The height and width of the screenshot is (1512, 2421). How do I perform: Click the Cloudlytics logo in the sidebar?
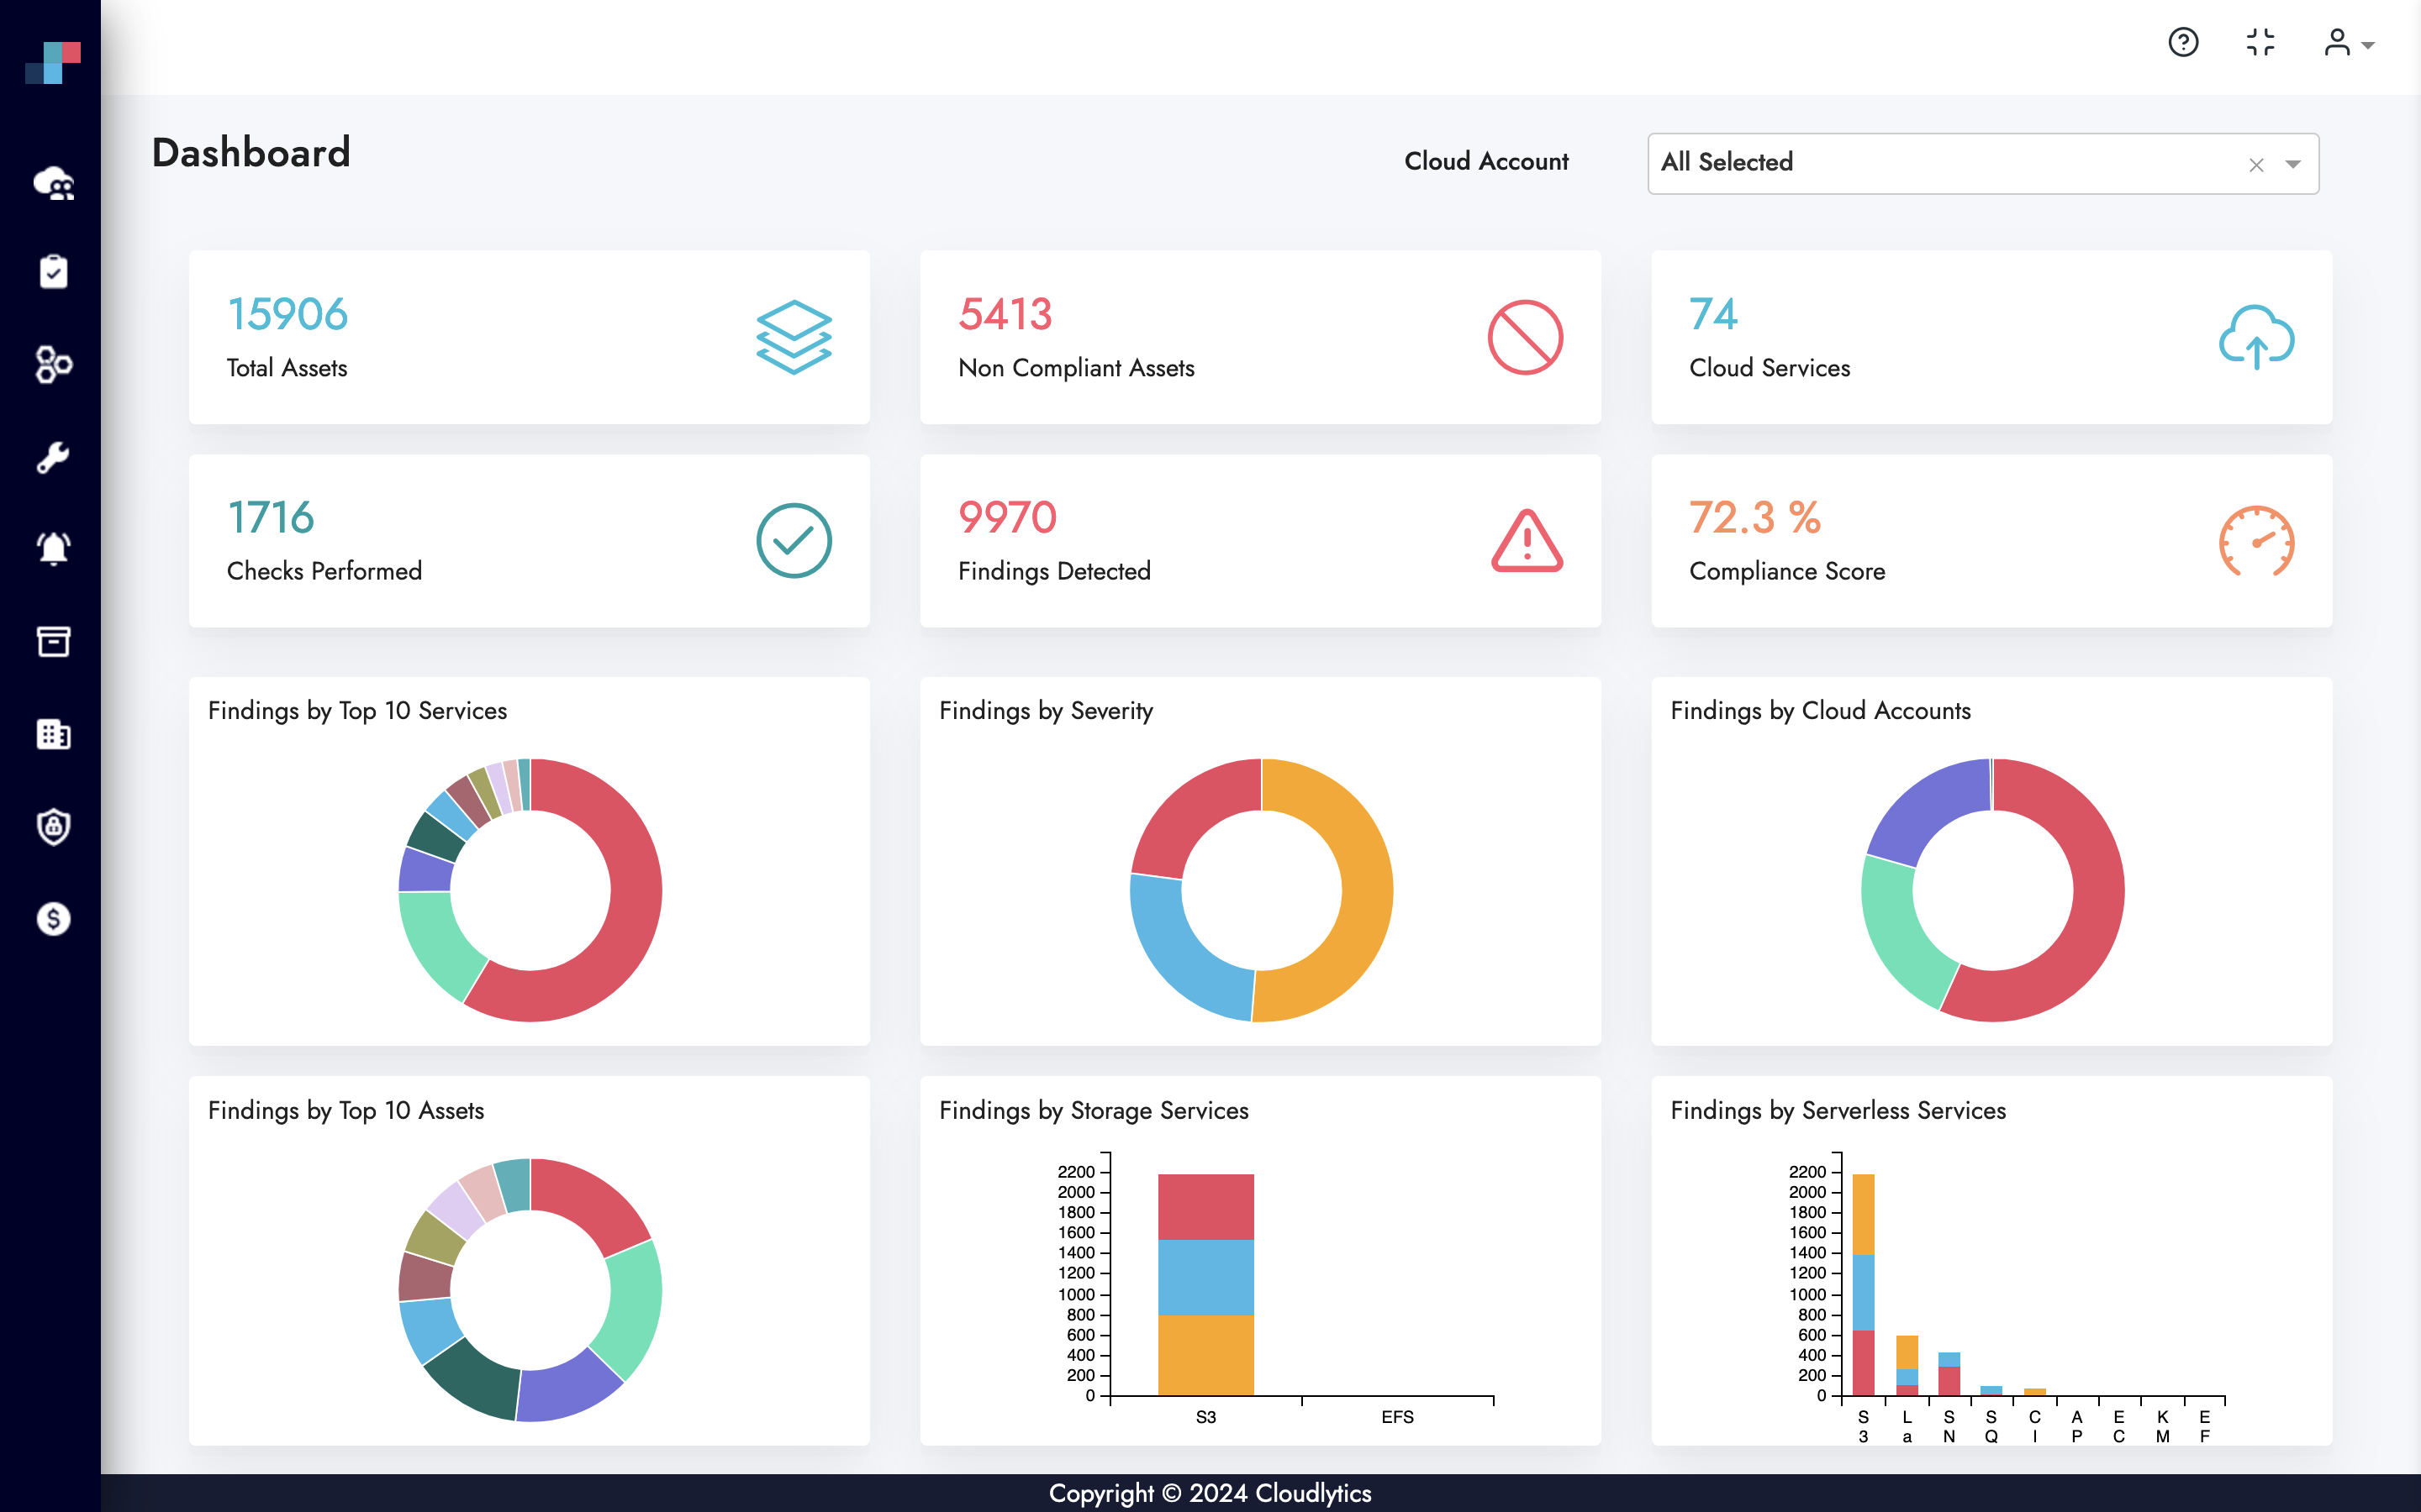point(53,62)
